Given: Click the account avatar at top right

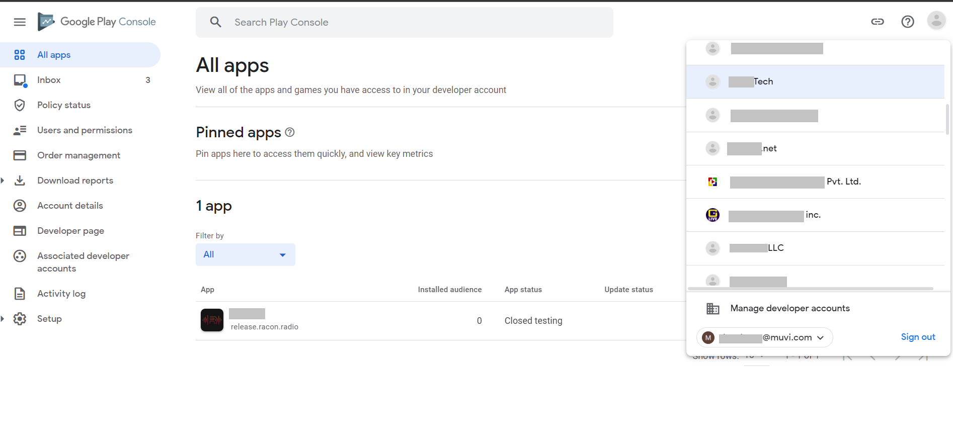Looking at the screenshot, I should coord(936,21).
